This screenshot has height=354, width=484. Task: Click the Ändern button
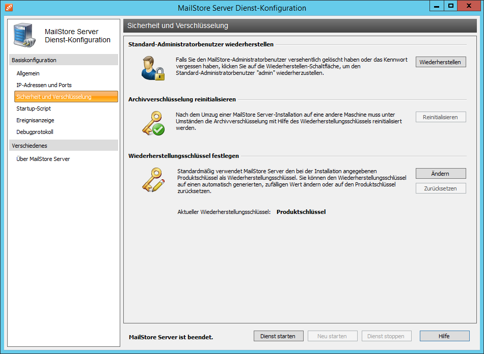(x=441, y=174)
